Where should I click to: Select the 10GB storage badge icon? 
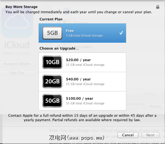(52, 62)
